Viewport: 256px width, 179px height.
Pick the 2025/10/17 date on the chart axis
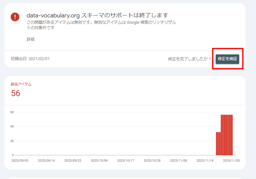(x=126, y=160)
